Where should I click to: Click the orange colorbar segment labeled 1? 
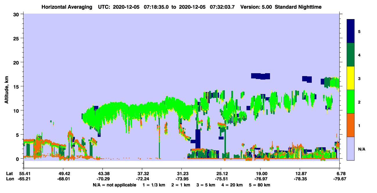click(x=351, y=125)
